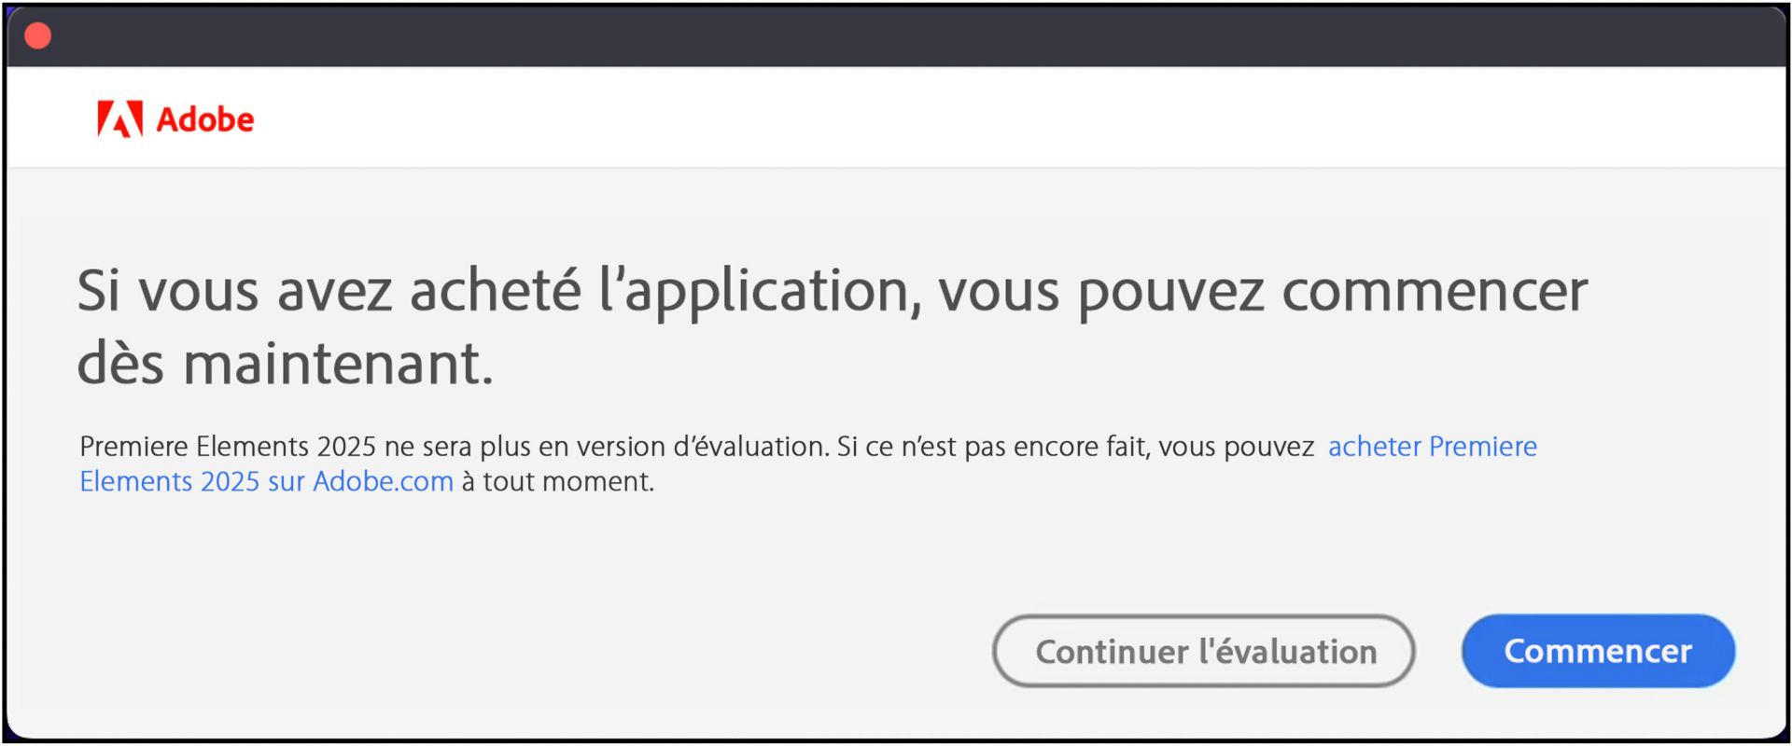Open the "acheter Premiere" link
1792x746 pixels.
(x=1432, y=447)
